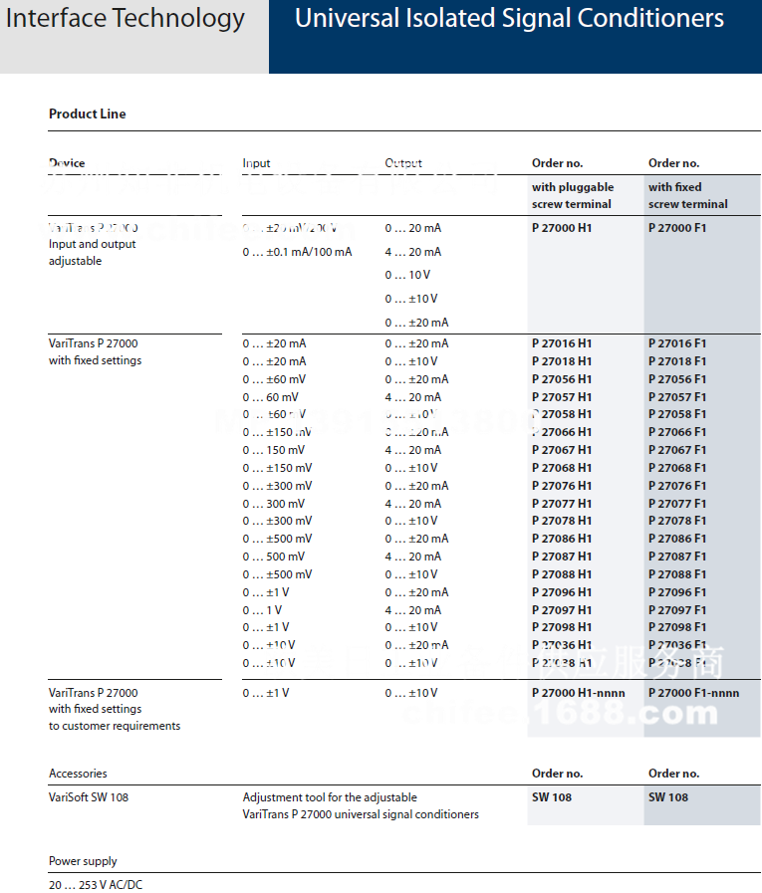This screenshot has height=893, width=762.
Task: Click order number P 27016 H1
Action: click(562, 343)
